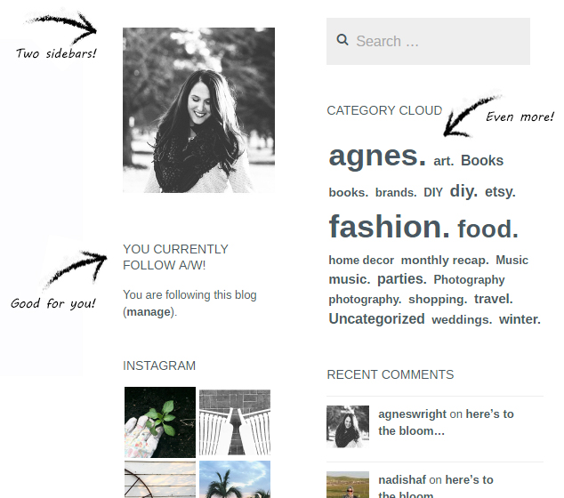Select the 'travel.' category tag
This screenshot has width=564, height=498.
[x=494, y=299]
